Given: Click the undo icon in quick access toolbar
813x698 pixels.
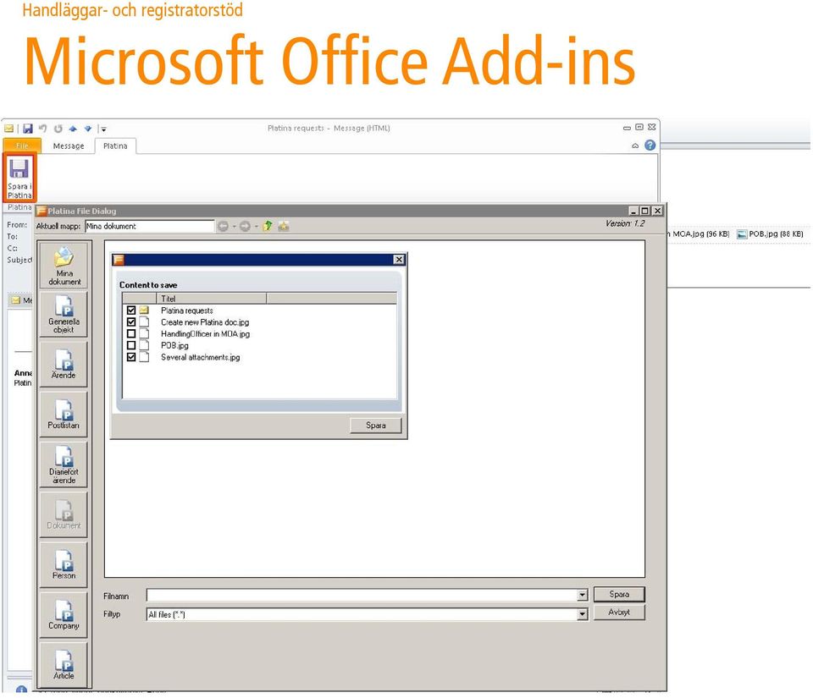Looking at the screenshot, I should pyautogui.click(x=42, y=129).
